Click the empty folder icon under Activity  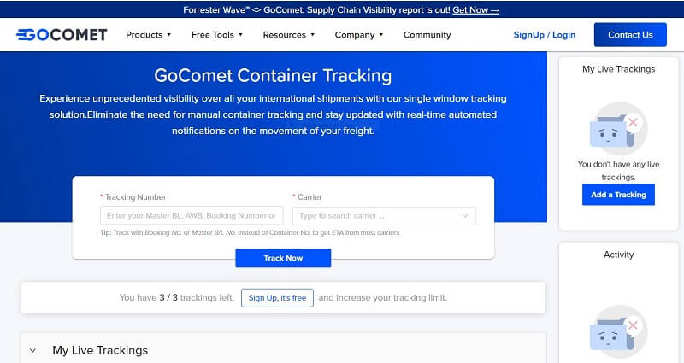tap(618, 332)
